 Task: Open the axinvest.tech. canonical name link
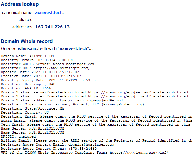click(49, 13)
